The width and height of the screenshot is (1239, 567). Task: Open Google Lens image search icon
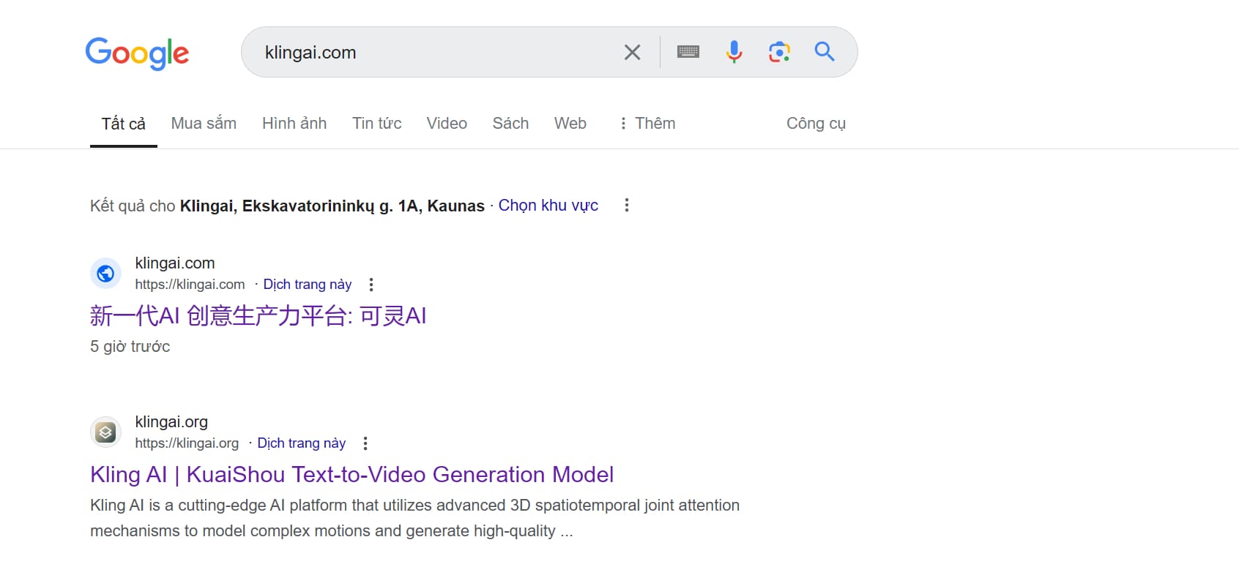(779, 52)
